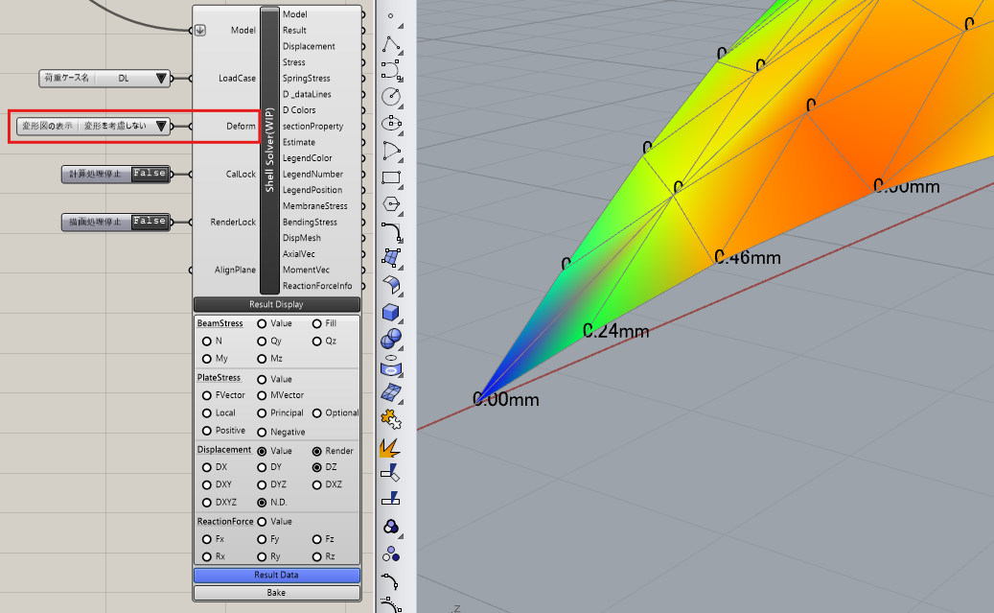The image size is (994, 613).
Task: Select the Principal plate stress option
Action: click(x=262, y=413)
